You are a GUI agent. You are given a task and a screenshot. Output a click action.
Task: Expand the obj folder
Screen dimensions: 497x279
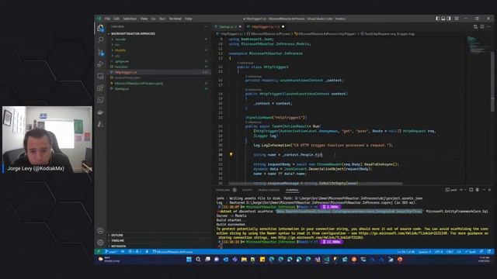coord(117,56)
